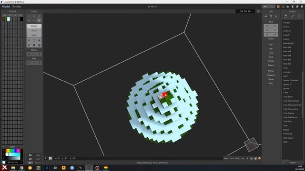The width and height of the screenshot is (305, 171).
Task: Toggle the Frame display option
Action: tap(38, 163)
